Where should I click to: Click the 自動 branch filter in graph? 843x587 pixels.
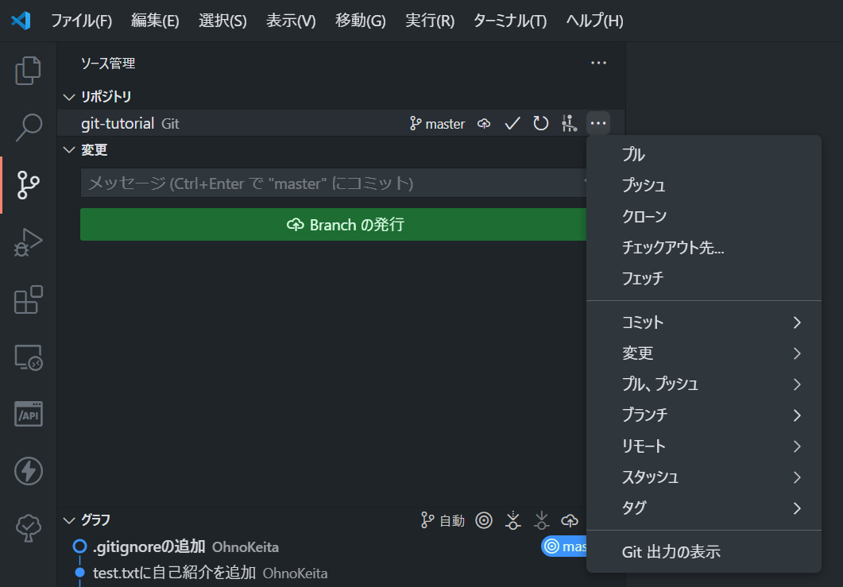click(x=443, y=520)
